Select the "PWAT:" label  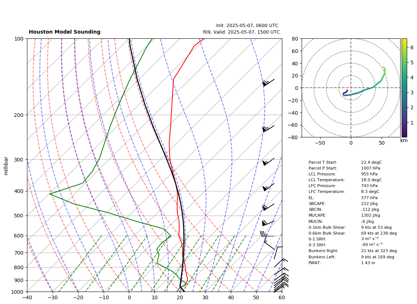315,263
